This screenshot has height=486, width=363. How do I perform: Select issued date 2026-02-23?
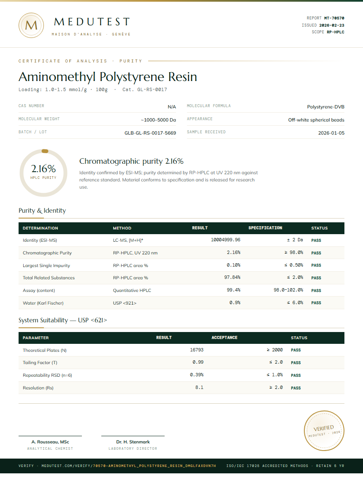pos(332,25)
